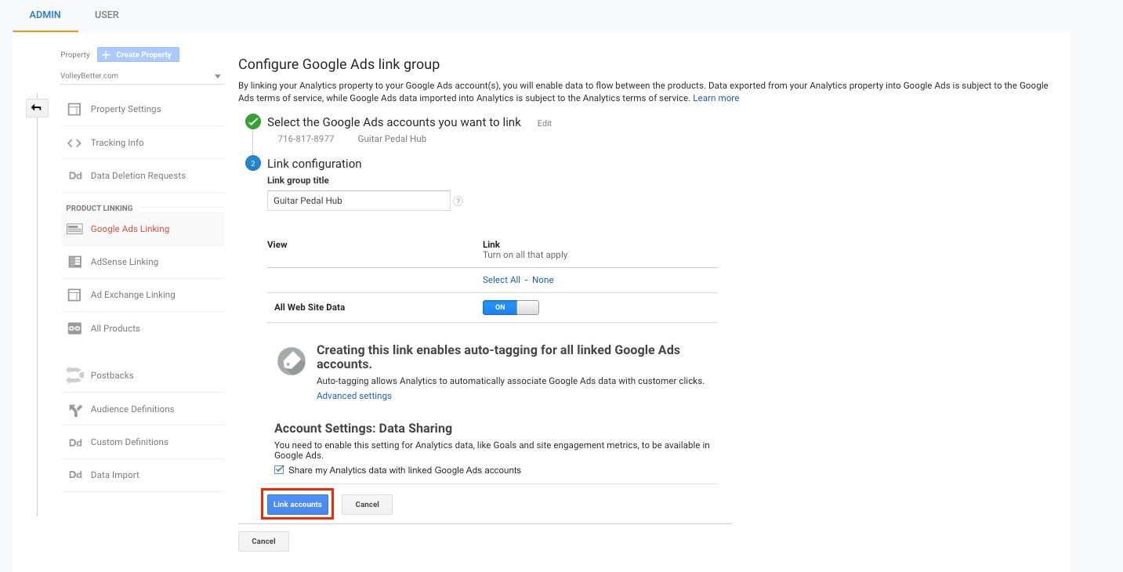
Task: Click the PRODUCT LINKING section header
Action: 100,208
